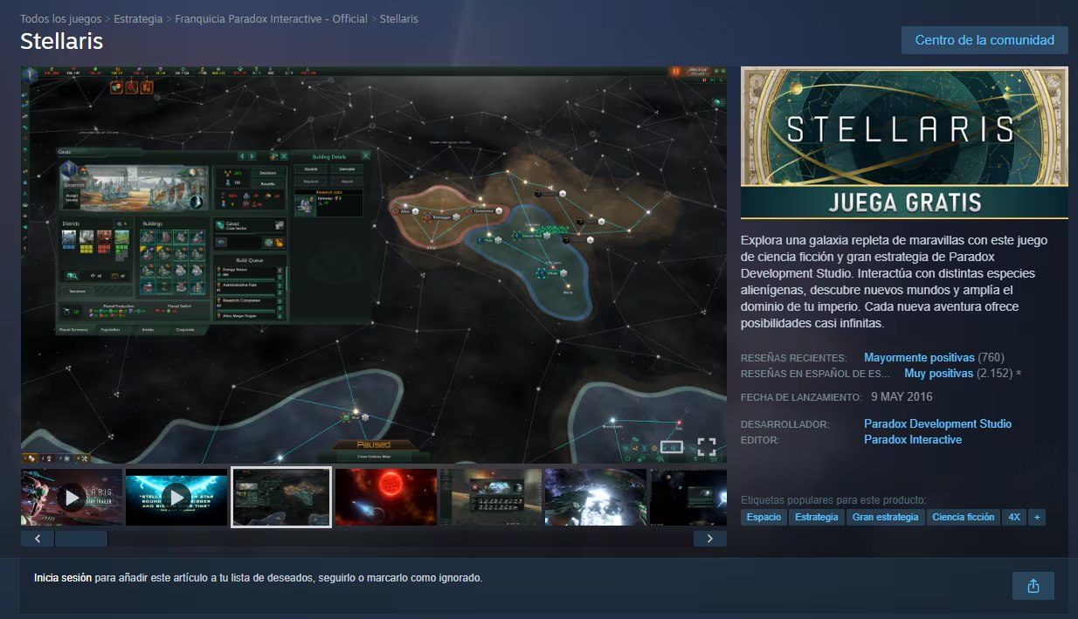Viewport: 1078px width, 619px height.
Task: Open the fullscreen screenshot viewer icon
Action: tap(707, 447)
